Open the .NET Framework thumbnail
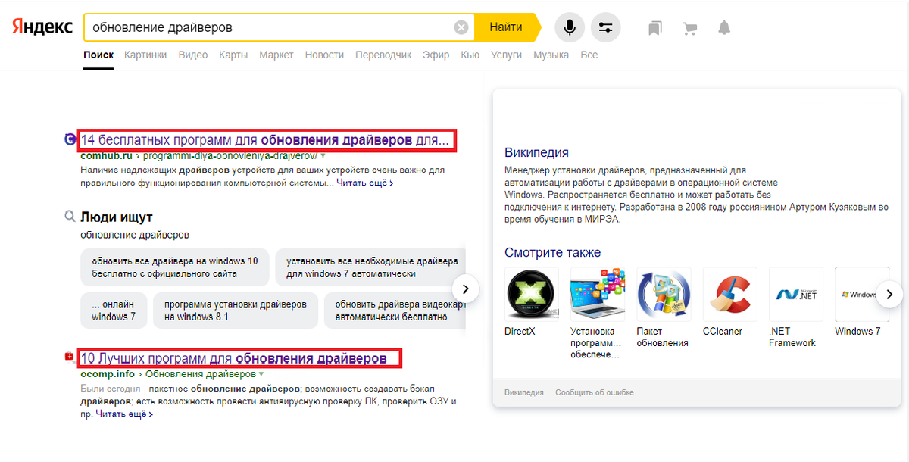The height and width of the screenshot is (462, 909). tap(796, 294)
